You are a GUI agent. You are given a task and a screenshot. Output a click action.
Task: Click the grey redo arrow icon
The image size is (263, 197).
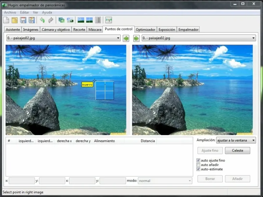coord(51,20)
